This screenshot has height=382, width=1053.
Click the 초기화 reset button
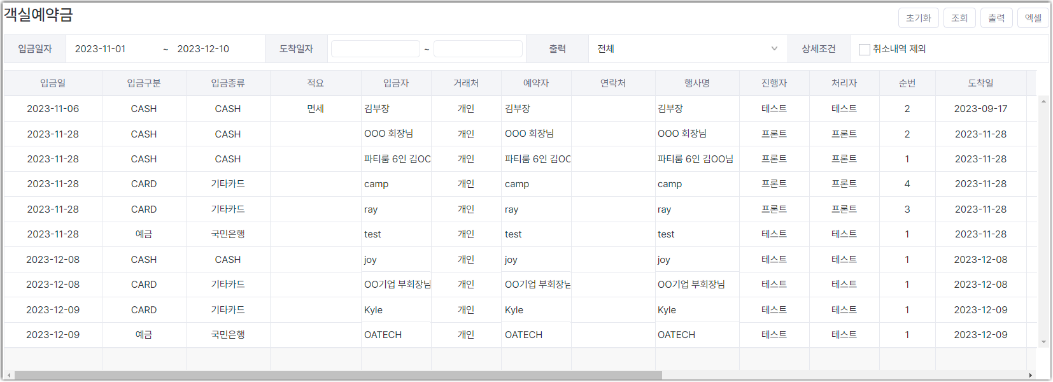tap(918, 18)
